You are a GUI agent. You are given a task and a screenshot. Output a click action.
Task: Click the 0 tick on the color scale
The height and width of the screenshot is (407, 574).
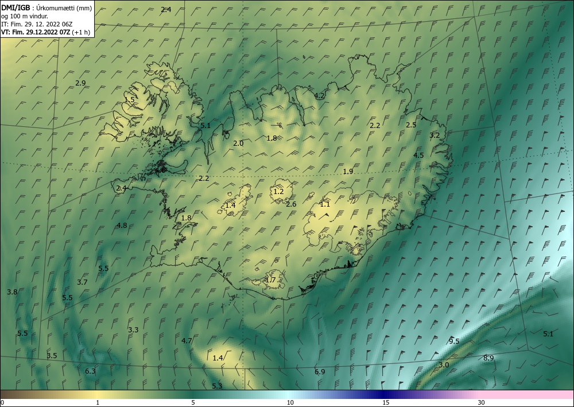(2, 403)
